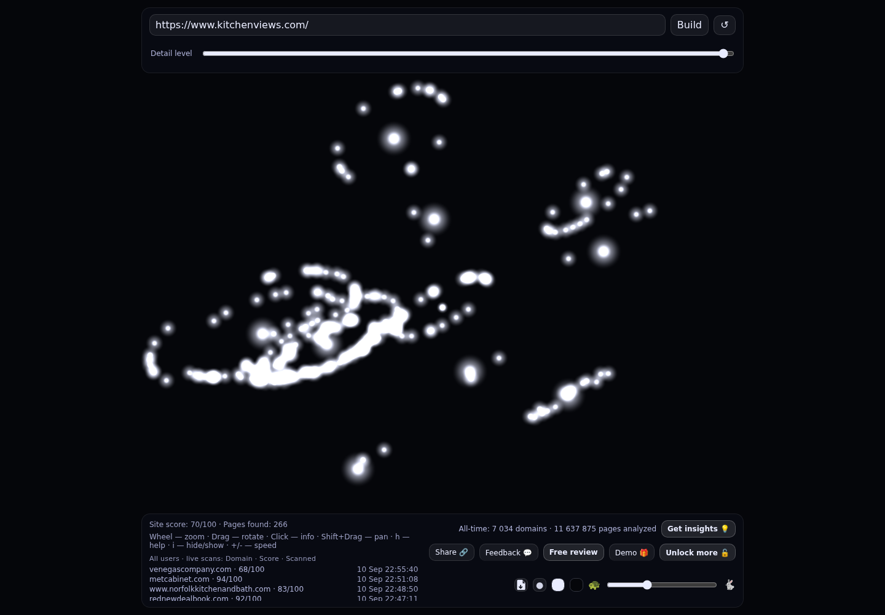The width and height of the screenshot is (885, 615).
Task: Open metcabinet.com scan entry
Action: (x=196, y=579)
